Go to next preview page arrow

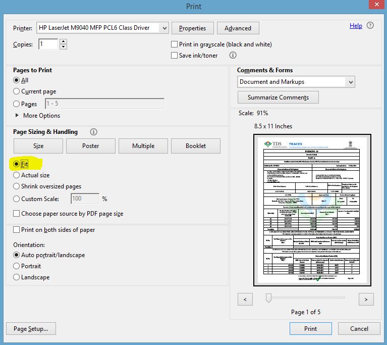tap(366, 299)
